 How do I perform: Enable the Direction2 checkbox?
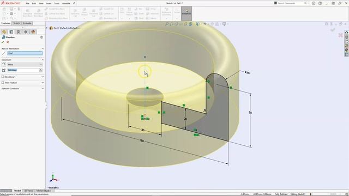point(3,77)
